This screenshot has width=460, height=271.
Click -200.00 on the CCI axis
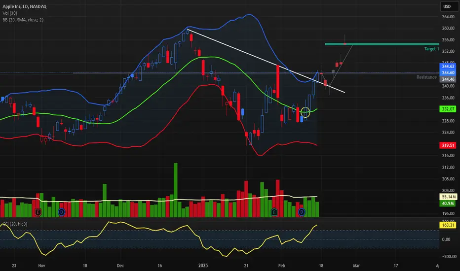pos(449,257)
